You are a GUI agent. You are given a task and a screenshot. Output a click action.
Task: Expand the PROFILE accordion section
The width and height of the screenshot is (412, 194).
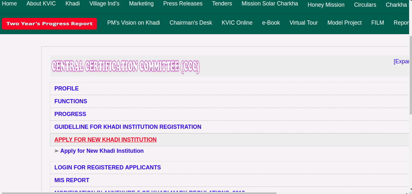(67, 89)
